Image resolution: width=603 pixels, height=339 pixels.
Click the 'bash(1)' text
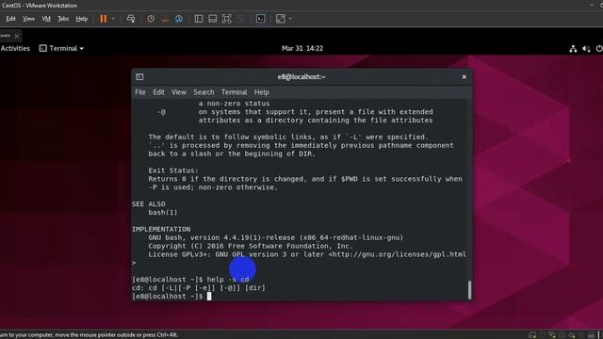coord(163,213)
